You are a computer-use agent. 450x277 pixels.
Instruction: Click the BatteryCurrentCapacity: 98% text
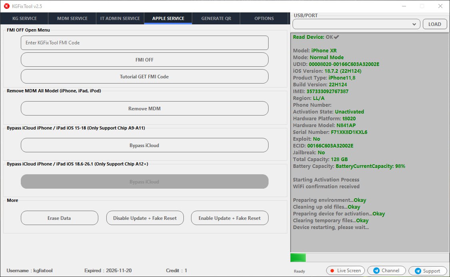click(x=370, y=166)
